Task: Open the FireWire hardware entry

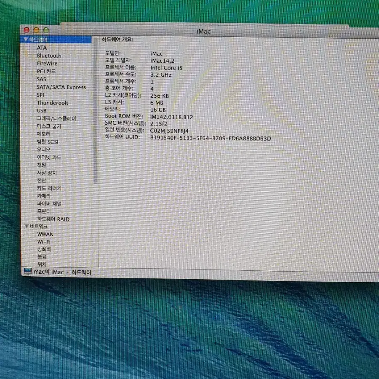Action: (47, 63)
